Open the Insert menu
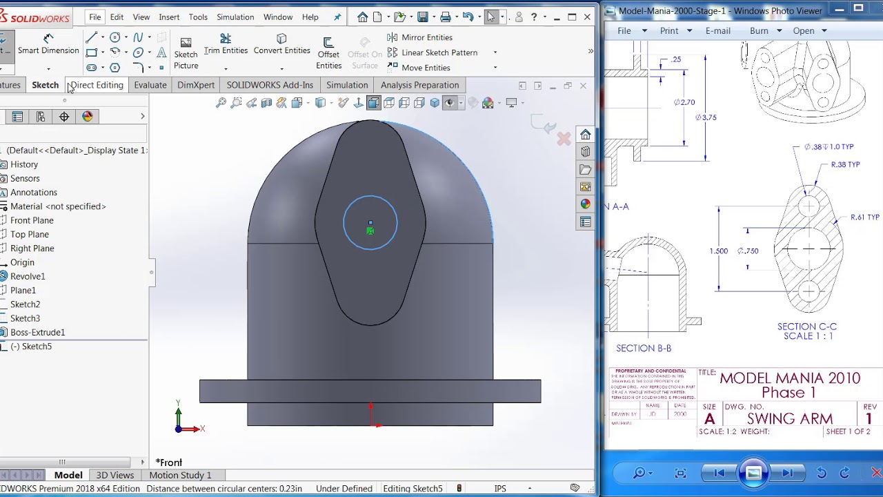Viewport: 883px width, 497px height. (169, 17)
